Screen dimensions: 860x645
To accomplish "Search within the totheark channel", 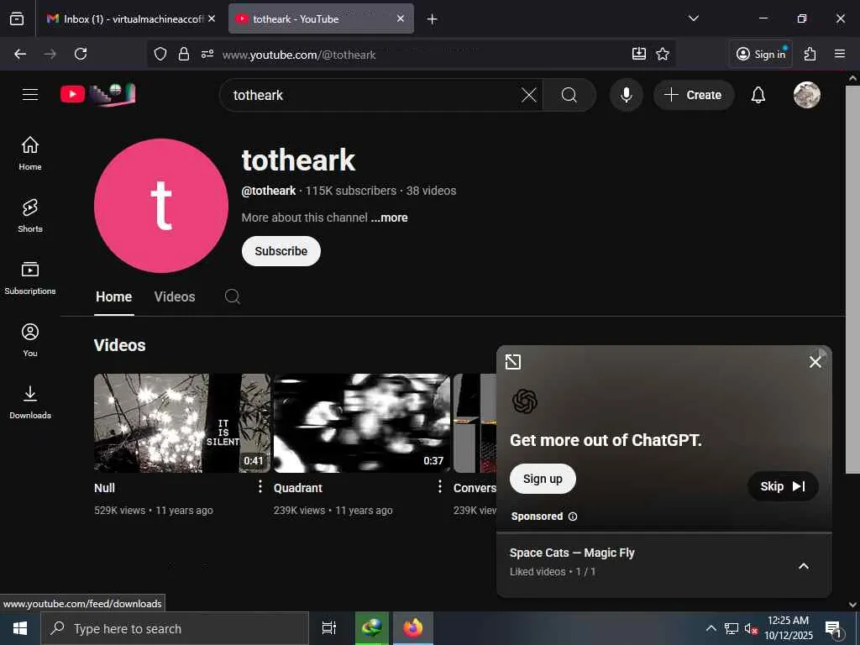I will pyautogui.click(x=232, y=296).
